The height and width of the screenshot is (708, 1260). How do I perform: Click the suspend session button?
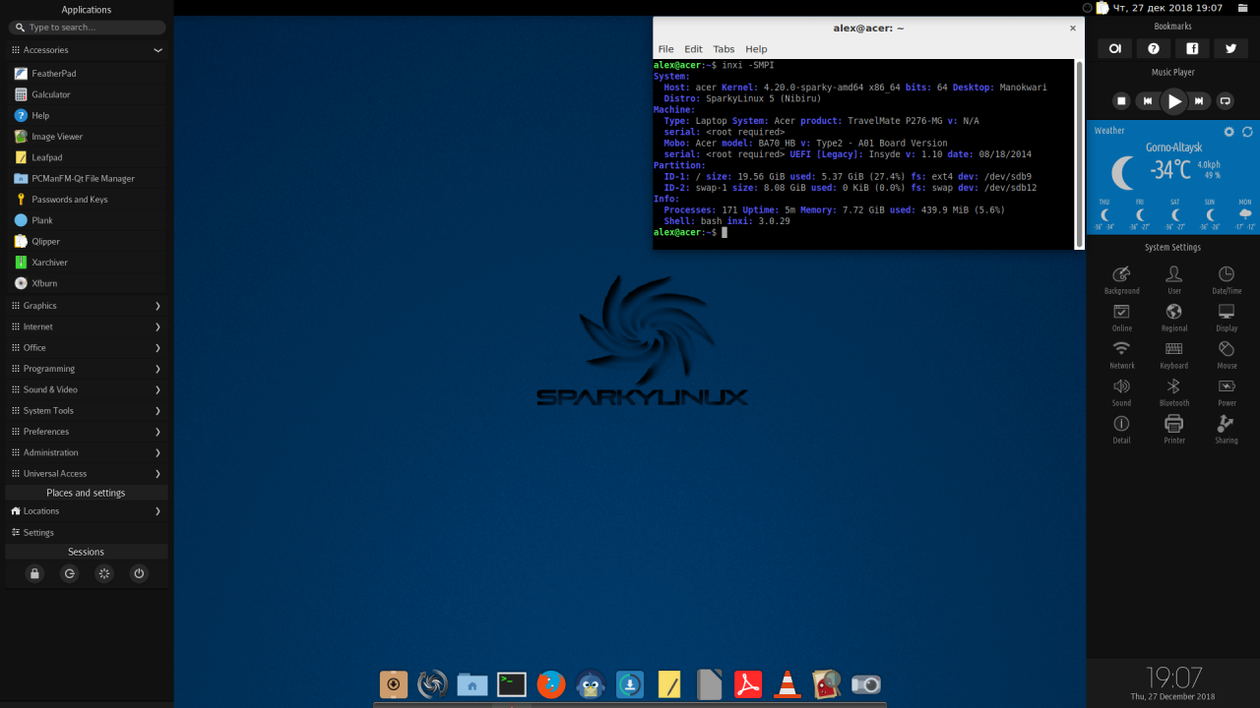[x=104, y=573]
